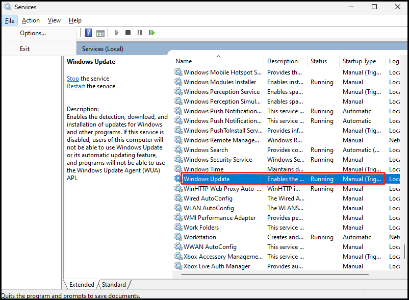Image resolution: width=409 pixels, height=300 pixels.
Task: Click 'Maintains d...' description of Windows Time
Action: point(285,169)
